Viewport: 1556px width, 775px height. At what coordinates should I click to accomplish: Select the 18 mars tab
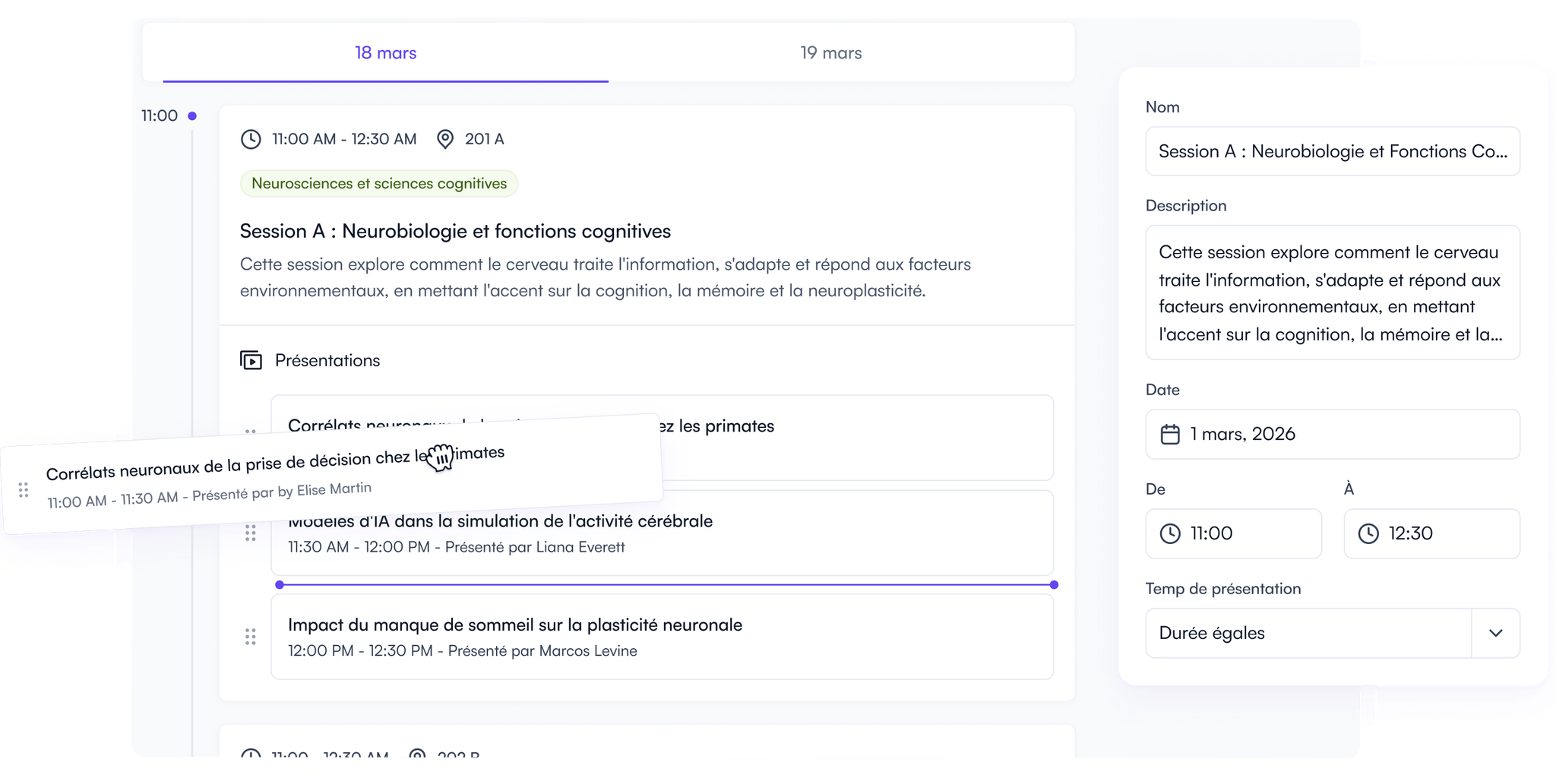coord(385,52)
